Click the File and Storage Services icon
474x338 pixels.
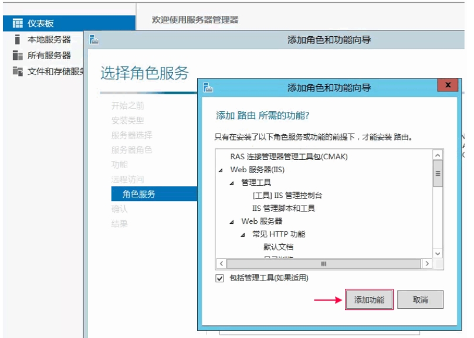pos(18,71)
